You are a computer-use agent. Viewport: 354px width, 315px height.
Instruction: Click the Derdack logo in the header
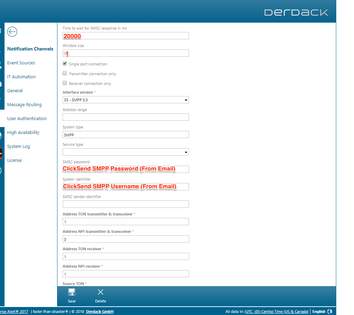[x=296, y=13]
